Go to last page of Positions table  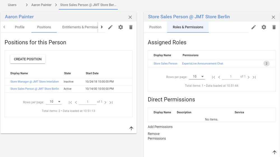pyautogui.click(x=111, y=102)
